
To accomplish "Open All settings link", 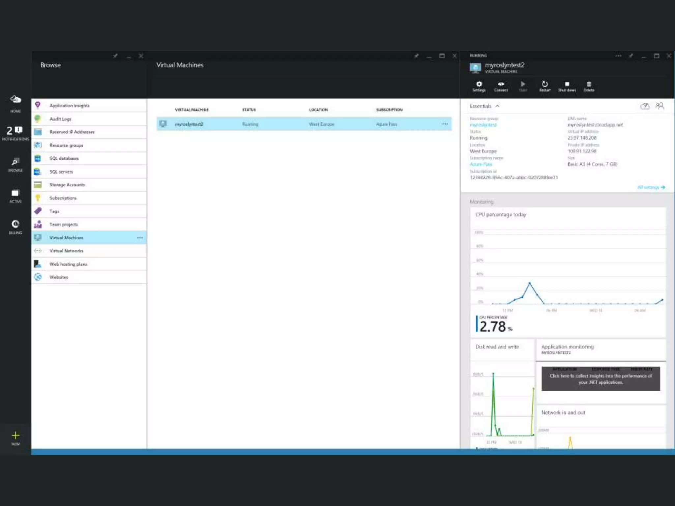I will coord(651,187).
